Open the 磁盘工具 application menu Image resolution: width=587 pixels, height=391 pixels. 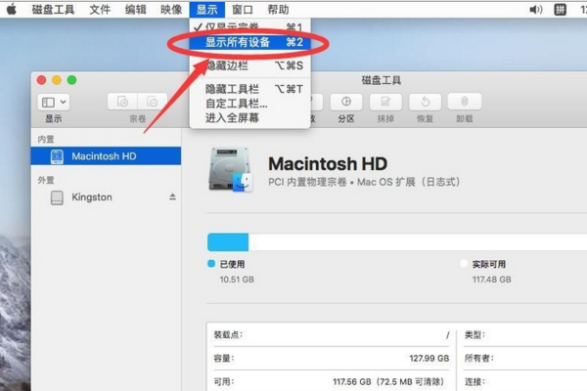[53, 10]
